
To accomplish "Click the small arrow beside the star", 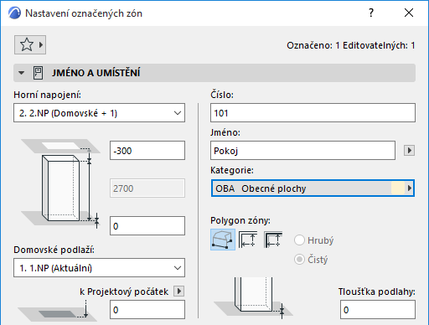I will pos(41,44).
